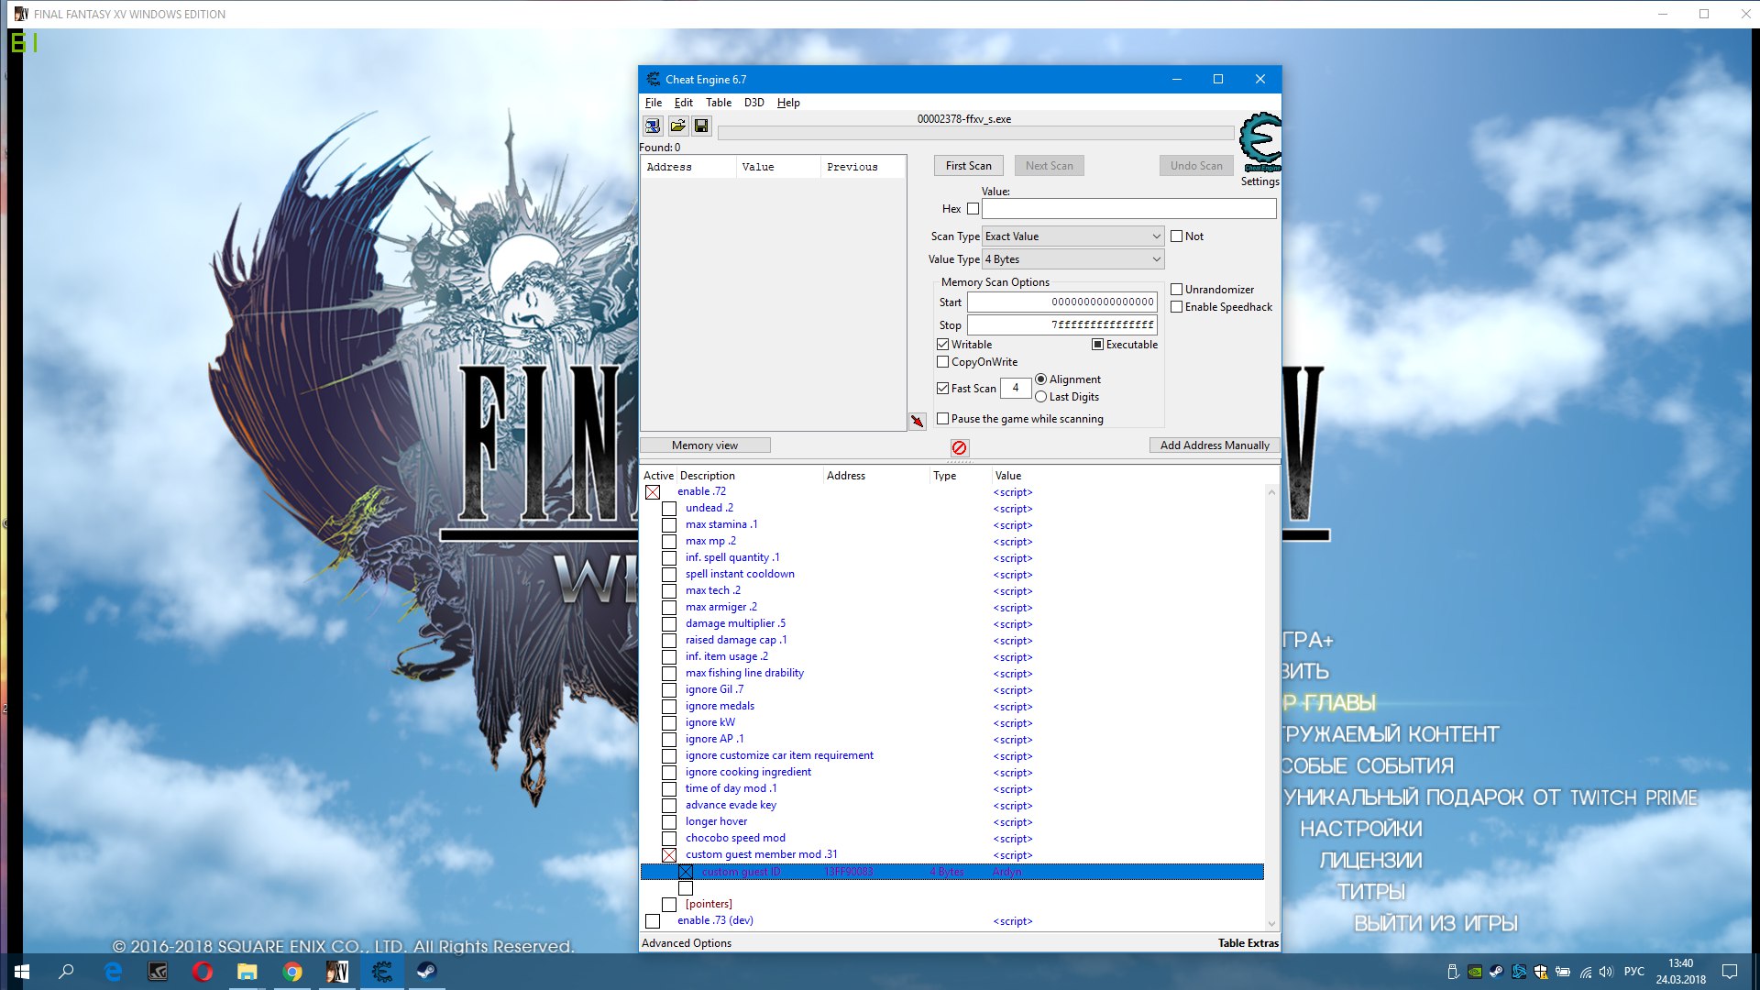Activate the max stamina .1 script
This screenshot has height=990, width=1760.
pyautogui.click(x=669, y=525)
